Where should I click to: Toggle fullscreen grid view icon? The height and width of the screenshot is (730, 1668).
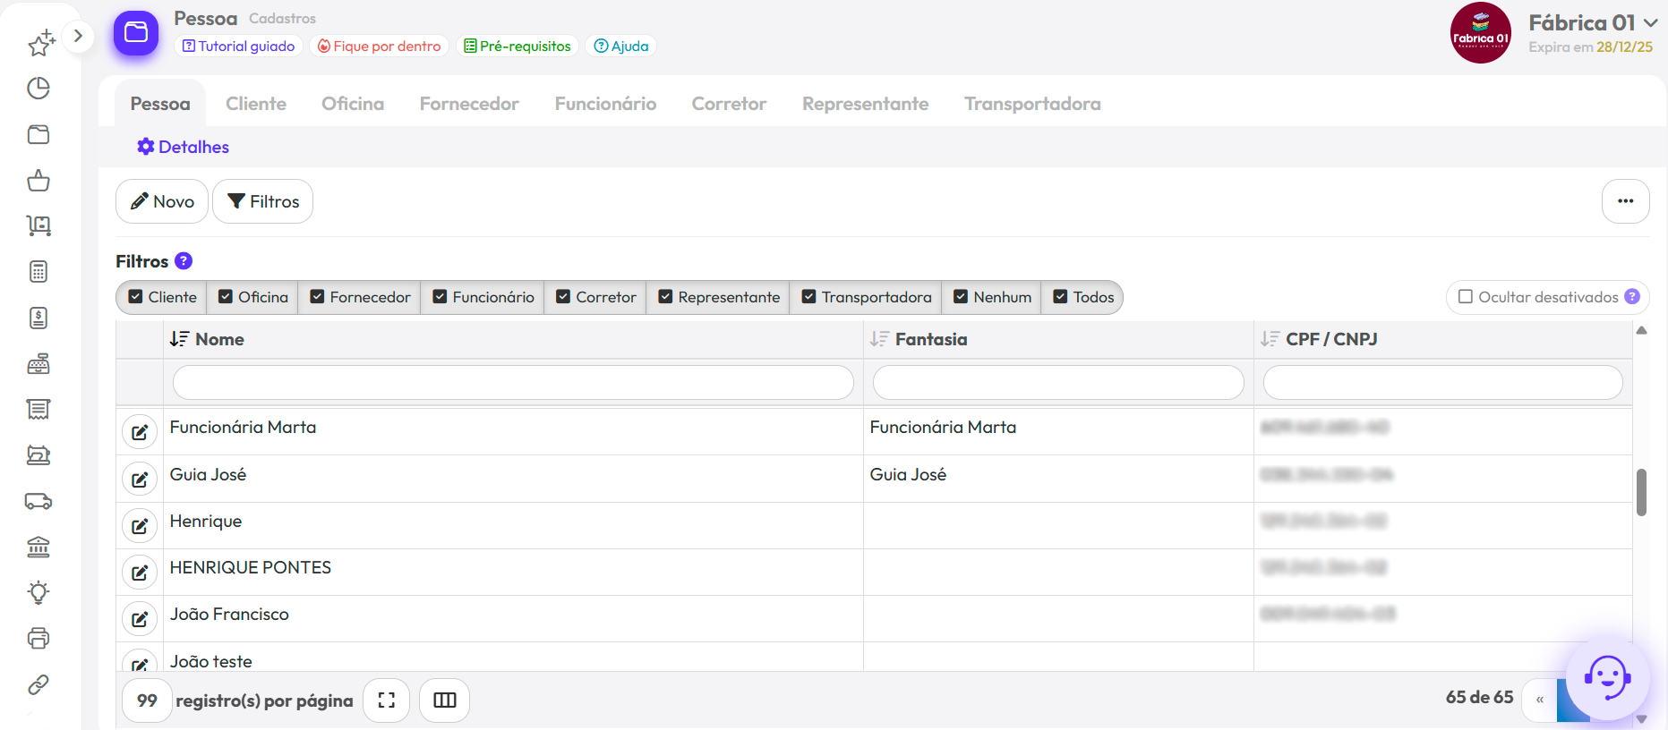(x=387, y=700)
